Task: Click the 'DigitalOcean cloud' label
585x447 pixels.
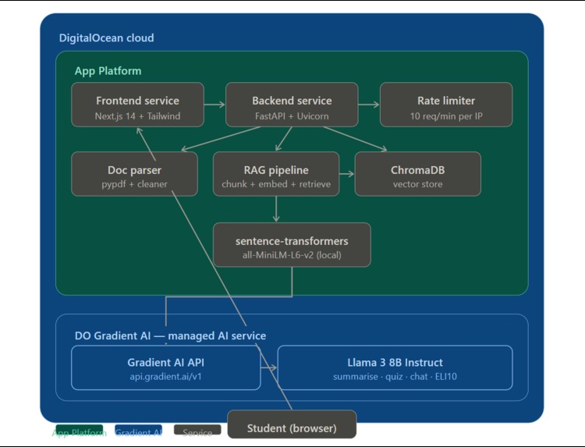Action: (106, 37)
